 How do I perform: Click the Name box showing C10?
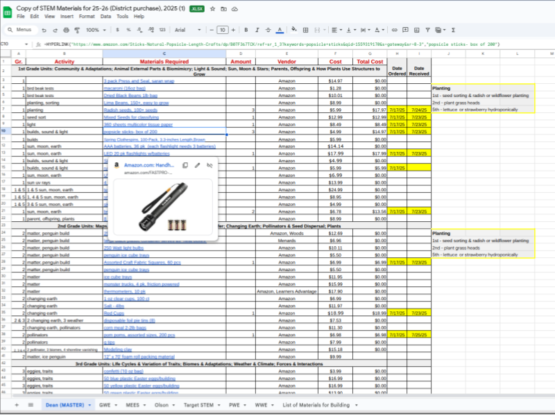coord(14,44)
